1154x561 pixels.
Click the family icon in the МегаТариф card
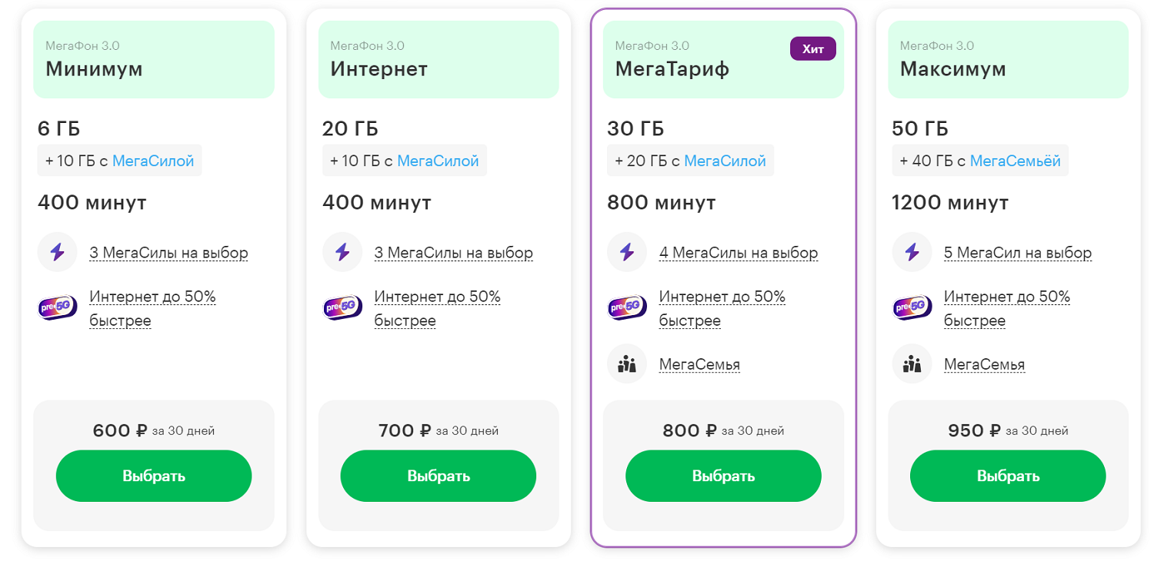pos(627,363)
